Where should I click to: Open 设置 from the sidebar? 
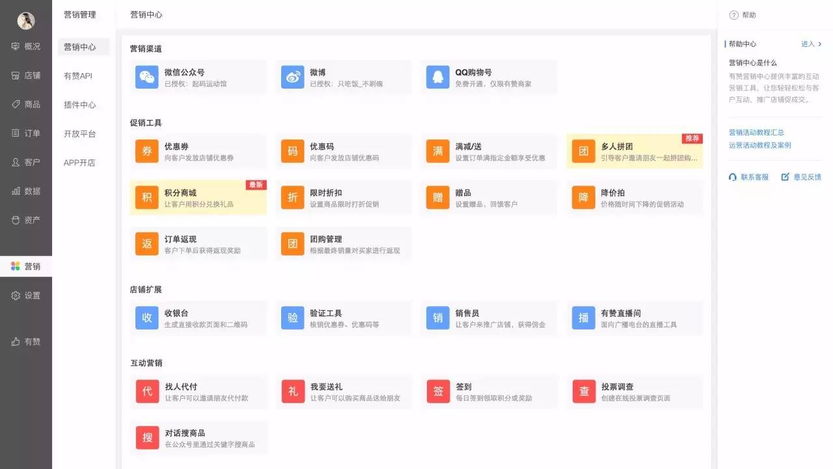pos(26,295)
